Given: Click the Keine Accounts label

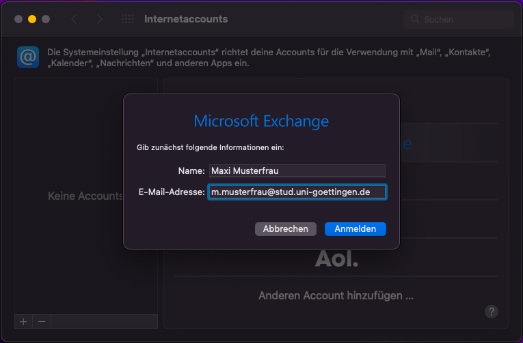Looking at the screenshot, I should pyautogui.click(x=85, y=196).
